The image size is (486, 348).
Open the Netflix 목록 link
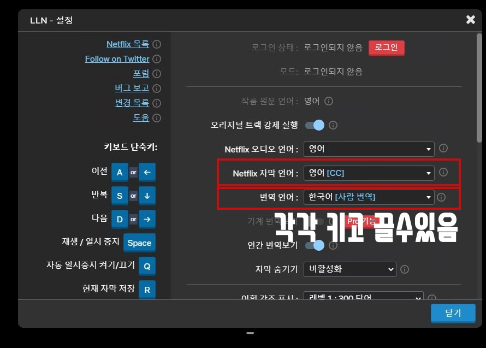(x=128, y=44)
